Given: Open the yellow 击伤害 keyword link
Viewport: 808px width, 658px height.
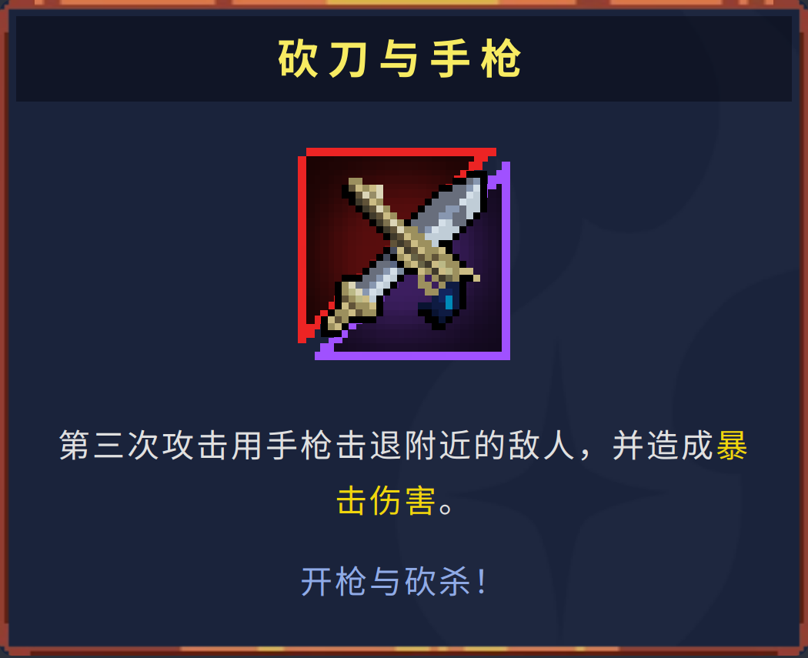Looking at the screenshot, I should tap(386, 500).
